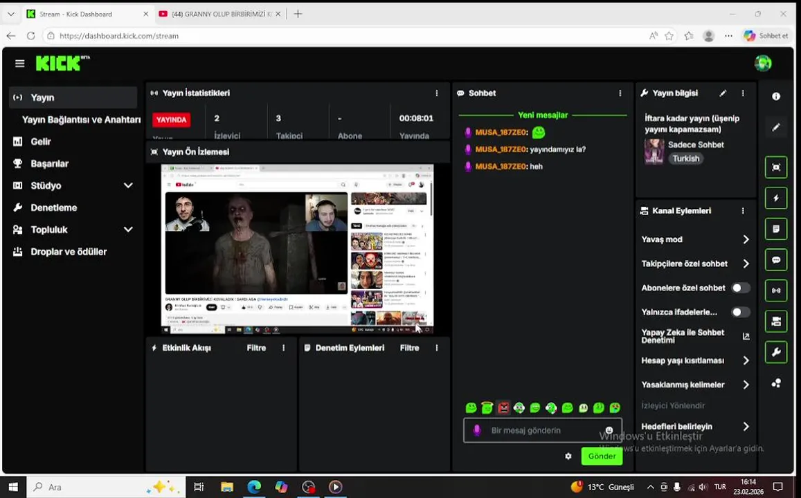The image size is (801, 498).
Task: Click the info icon in the right sidebar
Action: pos(776,96)
